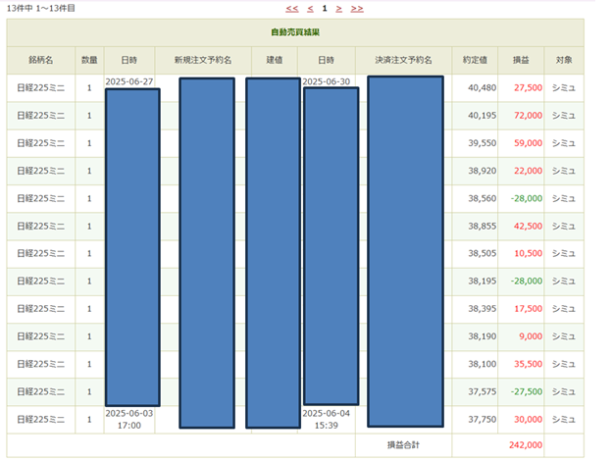Screen dimensions: 611x461
Task: Click シミュ in the 242,000-adjacent 30,000 row
Action: (x=564, y=420)
